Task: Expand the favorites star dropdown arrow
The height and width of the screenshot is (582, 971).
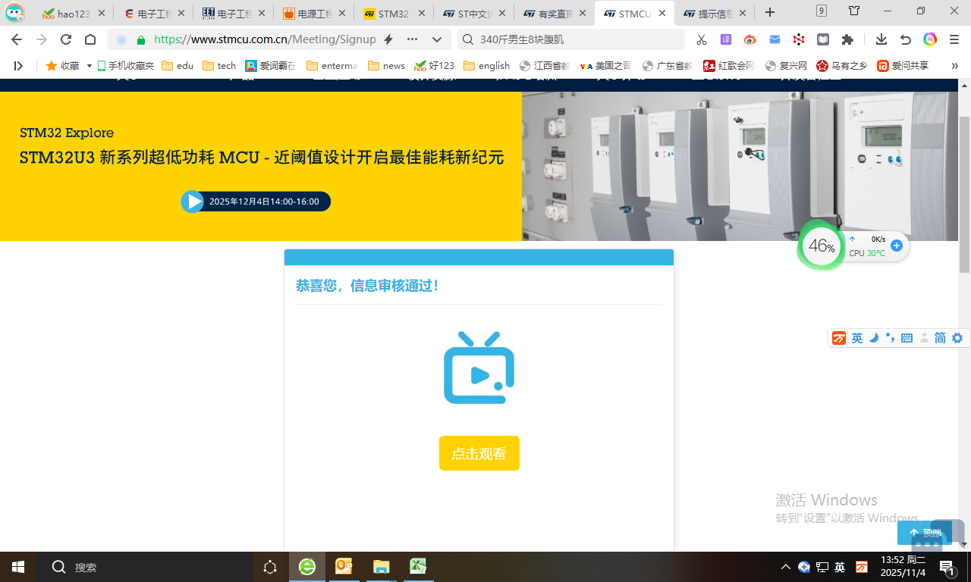Action: tap(89, 66)
